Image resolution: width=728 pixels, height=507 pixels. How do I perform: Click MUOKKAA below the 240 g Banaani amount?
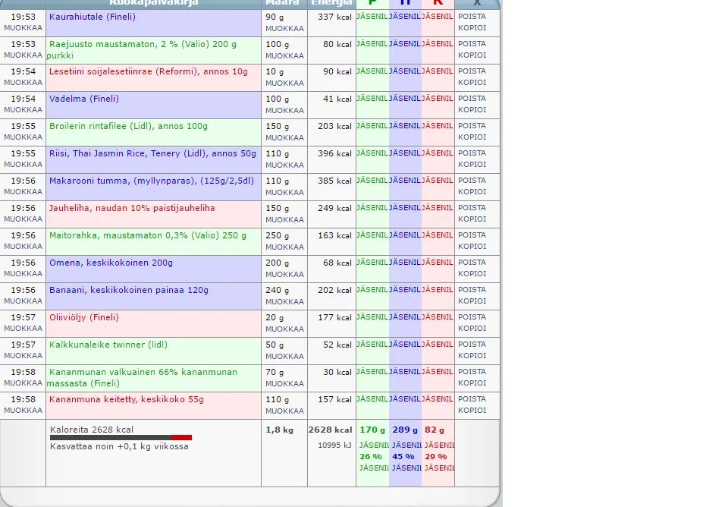coord(284,301)
